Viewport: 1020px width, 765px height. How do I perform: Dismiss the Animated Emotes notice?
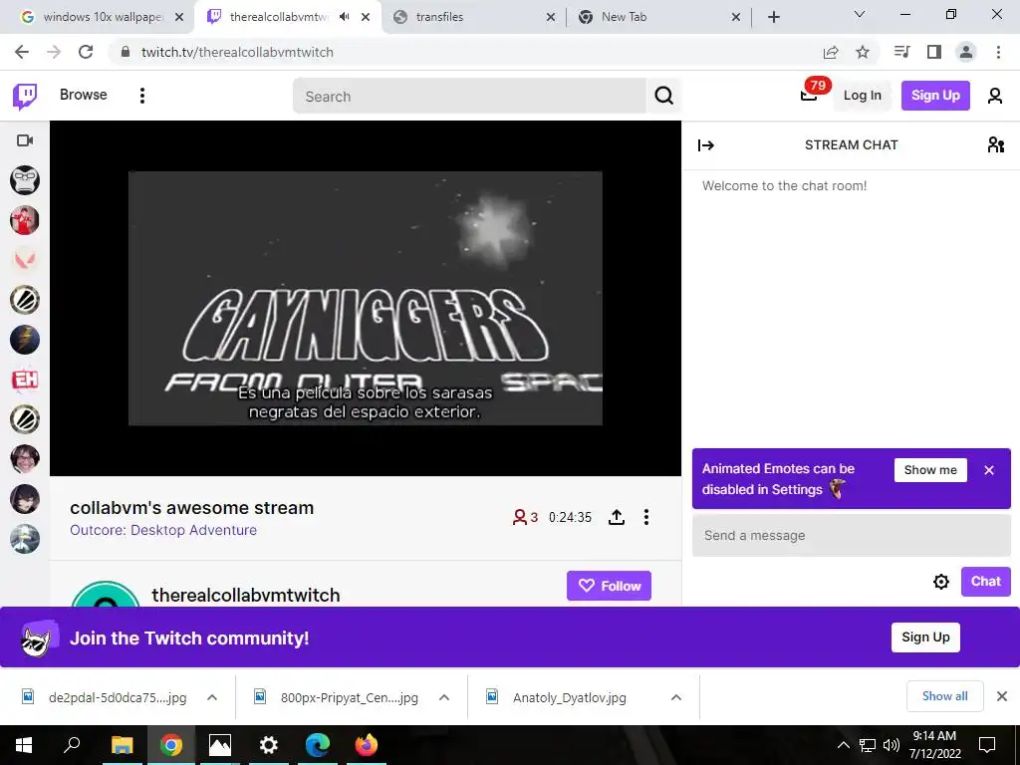coord(989,470)
